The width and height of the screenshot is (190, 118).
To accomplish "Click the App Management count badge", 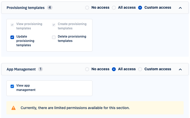I will (40, 69).
